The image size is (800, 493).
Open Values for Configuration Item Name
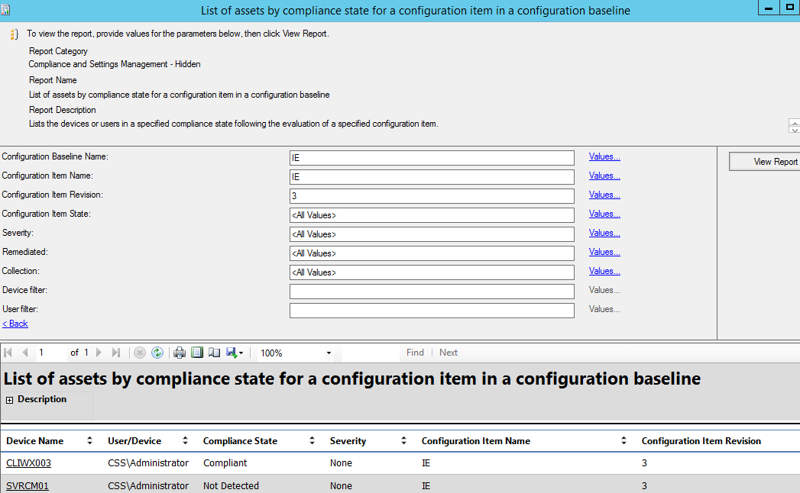click(604, 176)
